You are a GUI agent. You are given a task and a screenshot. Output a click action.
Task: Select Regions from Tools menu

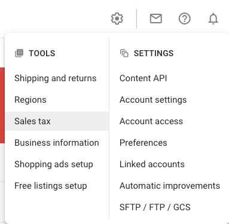[x=30, y=100]
